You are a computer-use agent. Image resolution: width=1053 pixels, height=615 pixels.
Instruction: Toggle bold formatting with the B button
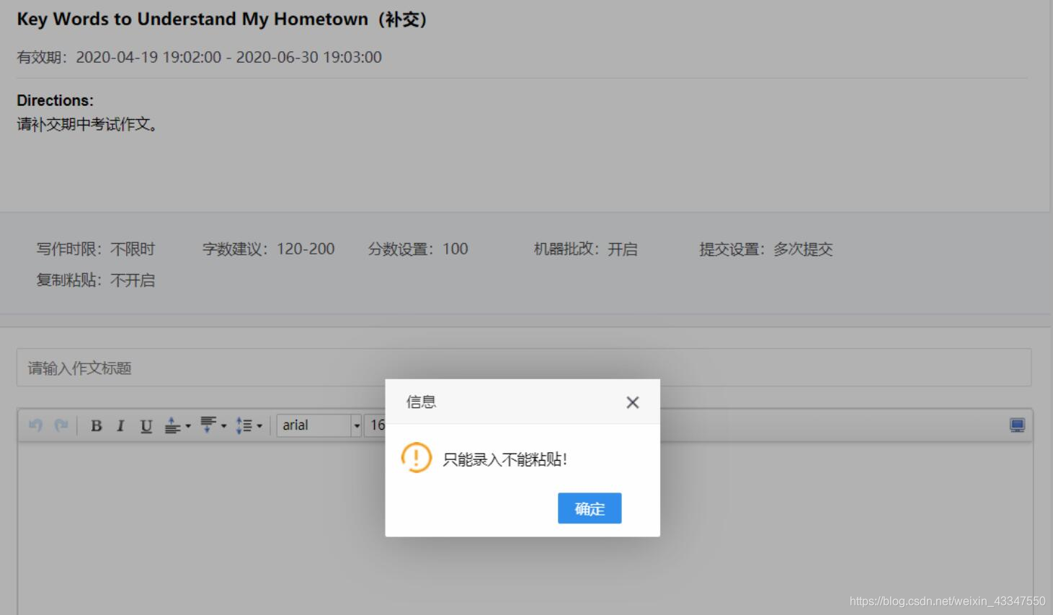[96, 425]
